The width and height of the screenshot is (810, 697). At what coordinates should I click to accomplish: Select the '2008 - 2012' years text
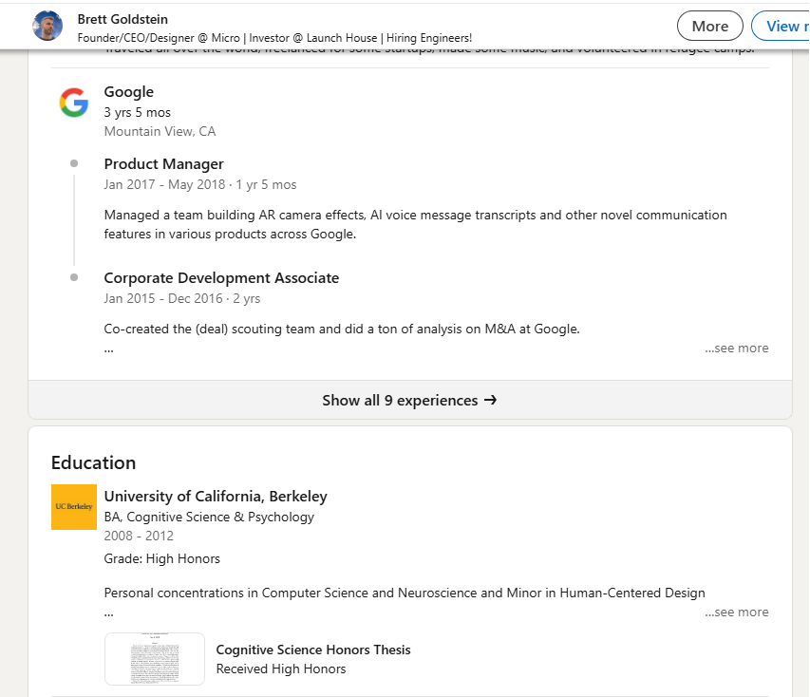click(x=139, y=536)
